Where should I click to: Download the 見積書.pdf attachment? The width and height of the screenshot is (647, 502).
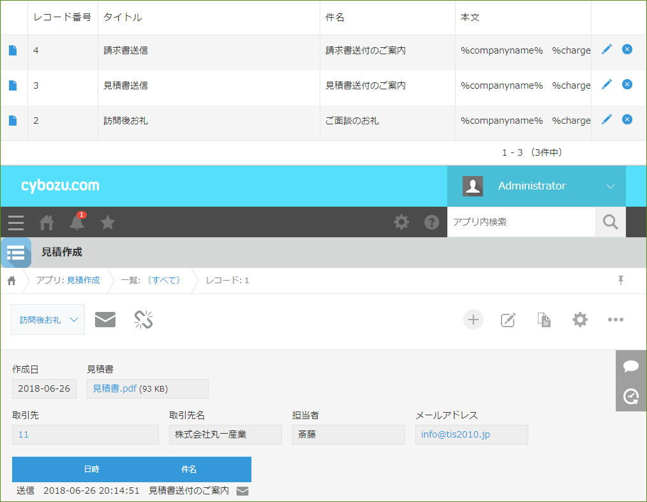[x=114, y=388]
